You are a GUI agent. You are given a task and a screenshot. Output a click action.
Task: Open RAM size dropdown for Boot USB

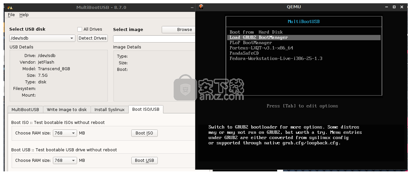pos(65,161)
